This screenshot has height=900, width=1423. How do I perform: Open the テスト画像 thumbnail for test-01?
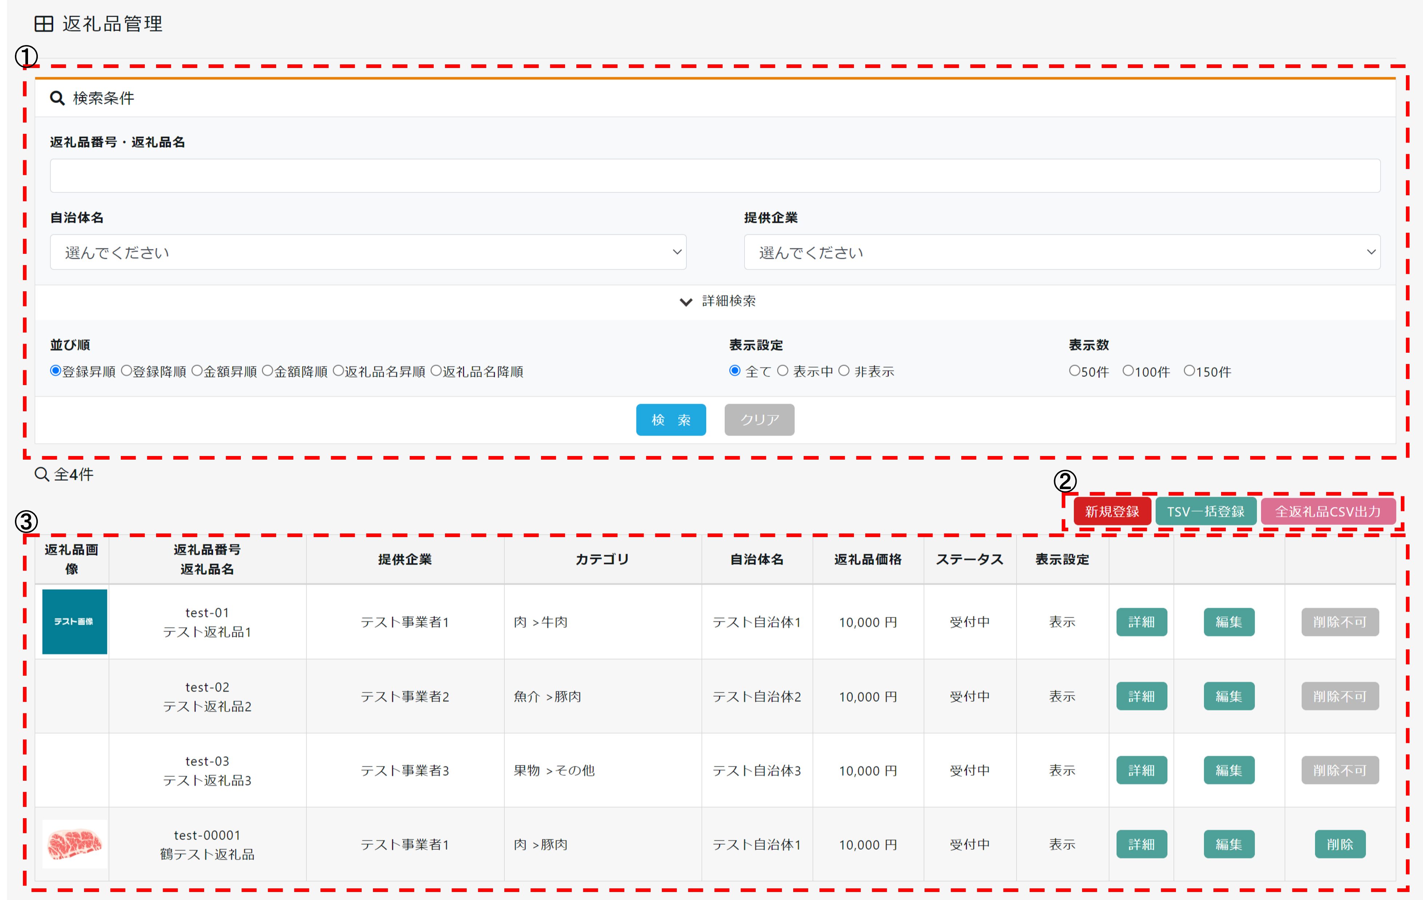click(75, 621)
